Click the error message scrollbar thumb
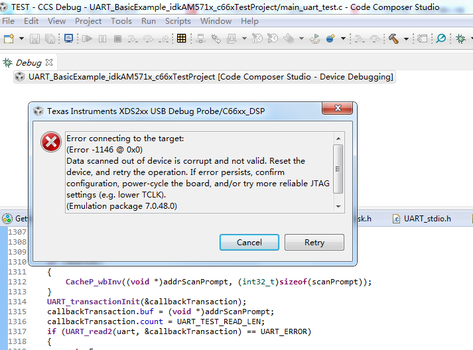 [x=338, y=169]
